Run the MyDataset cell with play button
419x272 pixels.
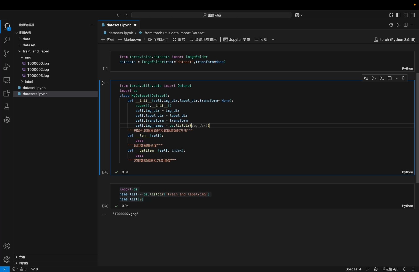coord(103,83)
